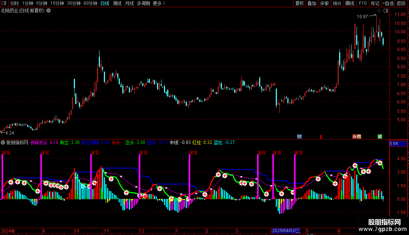Toggle the left sidebar panel icon
409x235 pixels.
pos(4,3)
